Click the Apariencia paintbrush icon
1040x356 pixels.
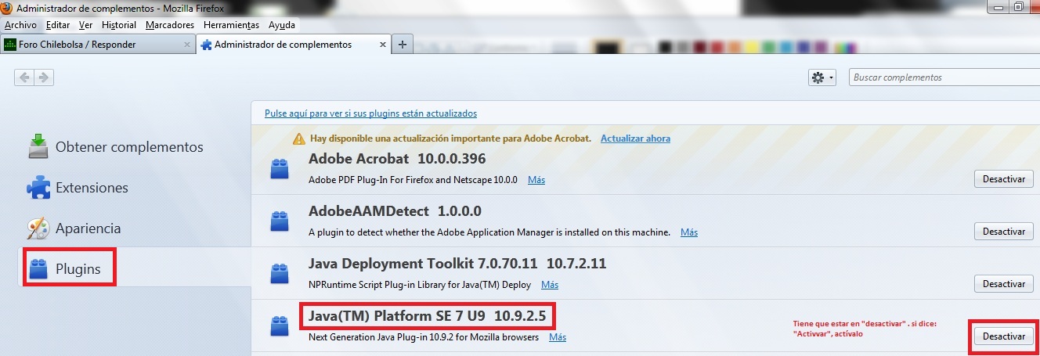tap(38, 228)
